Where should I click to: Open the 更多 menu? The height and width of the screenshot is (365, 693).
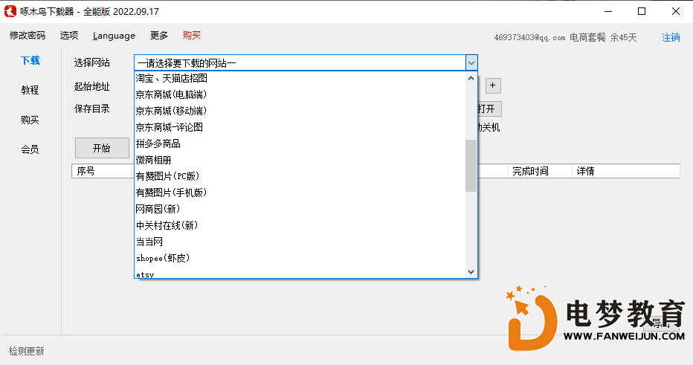(x=158, y=36)
